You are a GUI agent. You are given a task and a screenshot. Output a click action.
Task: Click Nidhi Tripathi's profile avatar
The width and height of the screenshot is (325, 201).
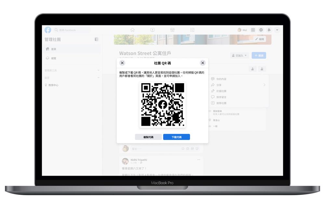pos(125,161)
